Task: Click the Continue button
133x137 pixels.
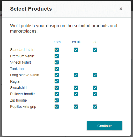Action: tap(105, 126)
